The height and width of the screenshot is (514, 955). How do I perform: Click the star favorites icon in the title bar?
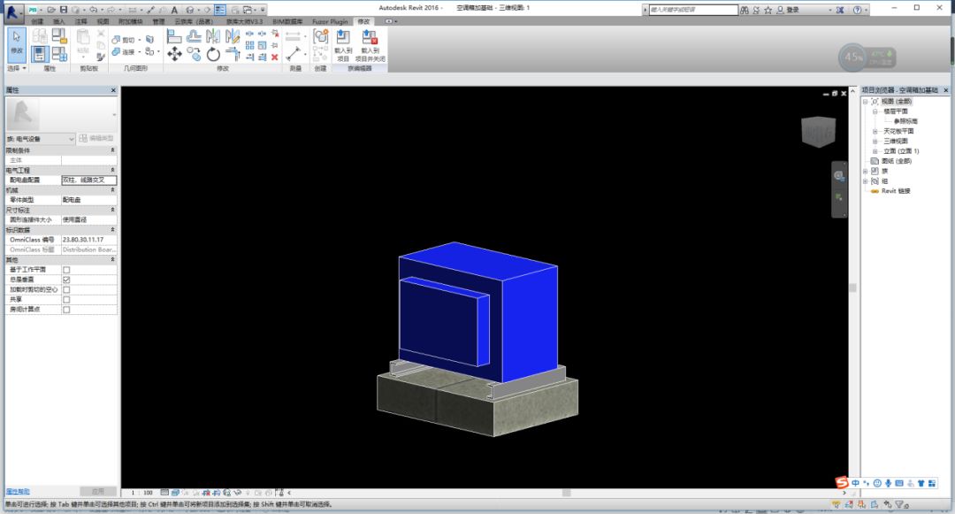[x=768, y=10]
